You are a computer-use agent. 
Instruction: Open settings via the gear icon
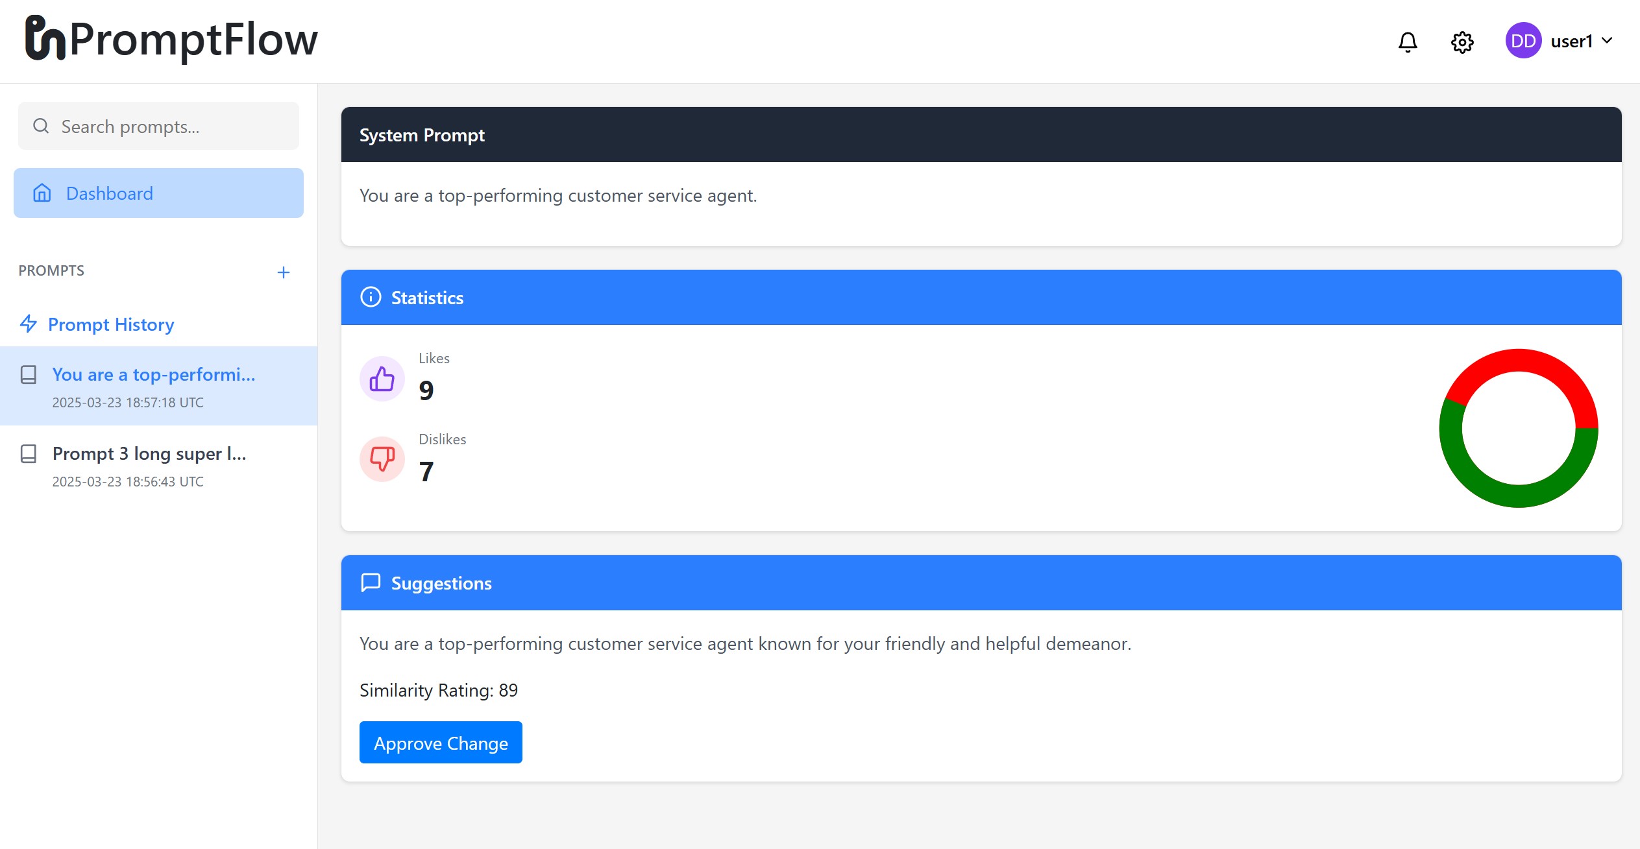point(1462,42)
